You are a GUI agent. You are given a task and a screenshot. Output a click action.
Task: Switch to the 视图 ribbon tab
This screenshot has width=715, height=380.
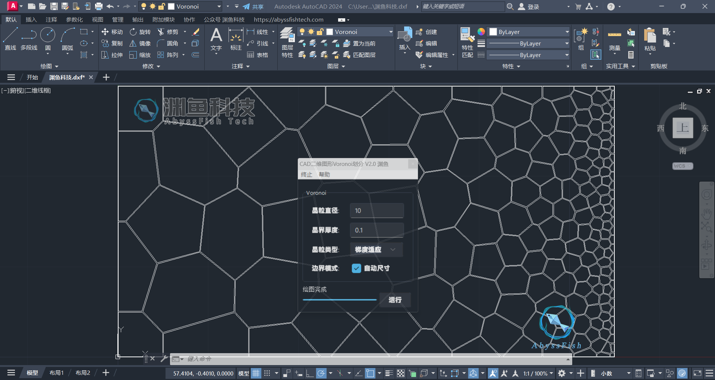[97, 20]
